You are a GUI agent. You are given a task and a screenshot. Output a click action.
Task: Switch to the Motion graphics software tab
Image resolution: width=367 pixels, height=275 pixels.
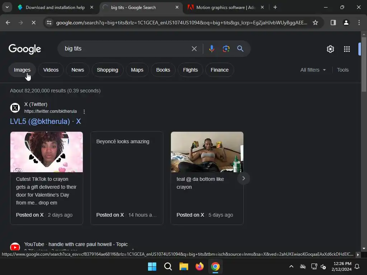226,7
